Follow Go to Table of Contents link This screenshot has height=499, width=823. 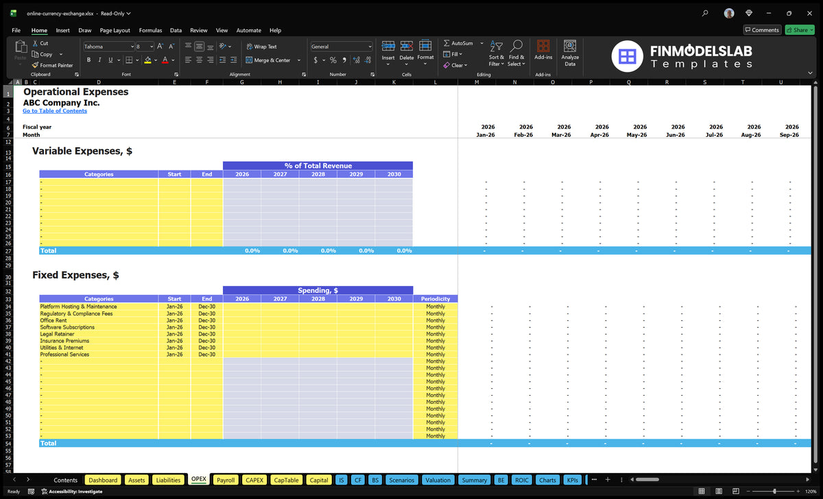tap(55, 111)
